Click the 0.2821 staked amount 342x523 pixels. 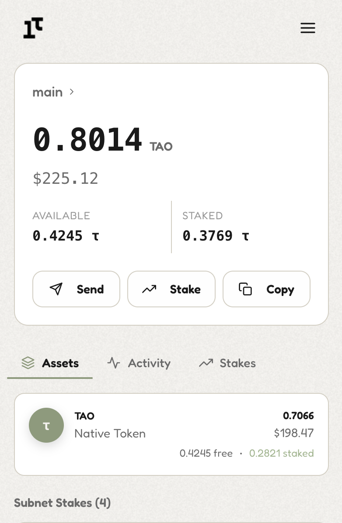pyautogui.click(x=282, y=453)
